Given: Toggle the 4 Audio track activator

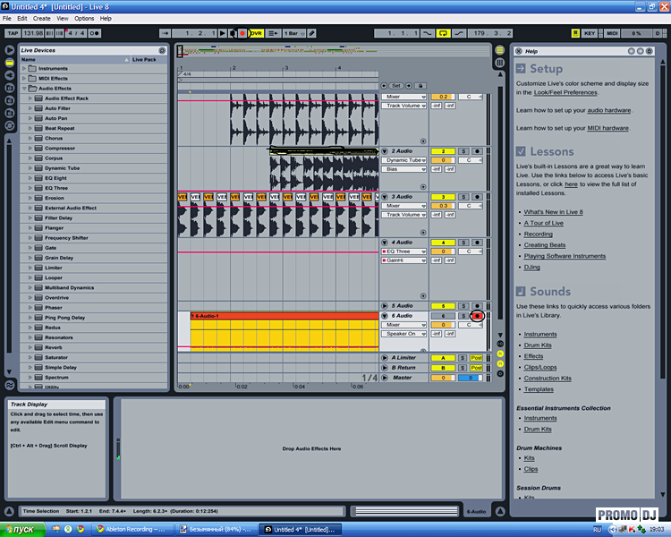Looking at the screenshot, I should tap(443, 243).
